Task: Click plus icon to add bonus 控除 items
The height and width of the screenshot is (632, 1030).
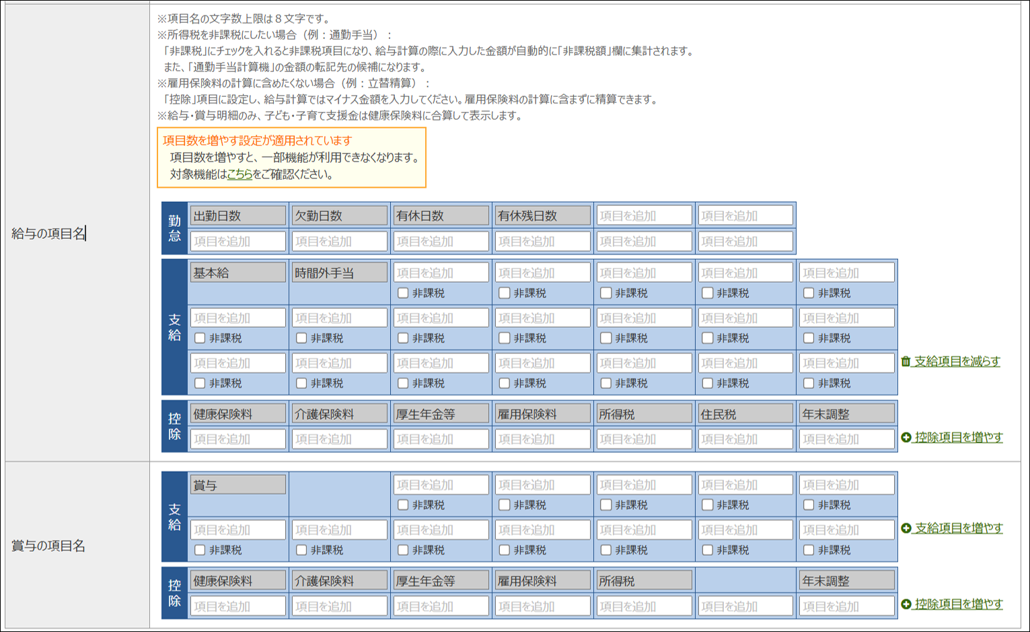Action: [906, 604]
